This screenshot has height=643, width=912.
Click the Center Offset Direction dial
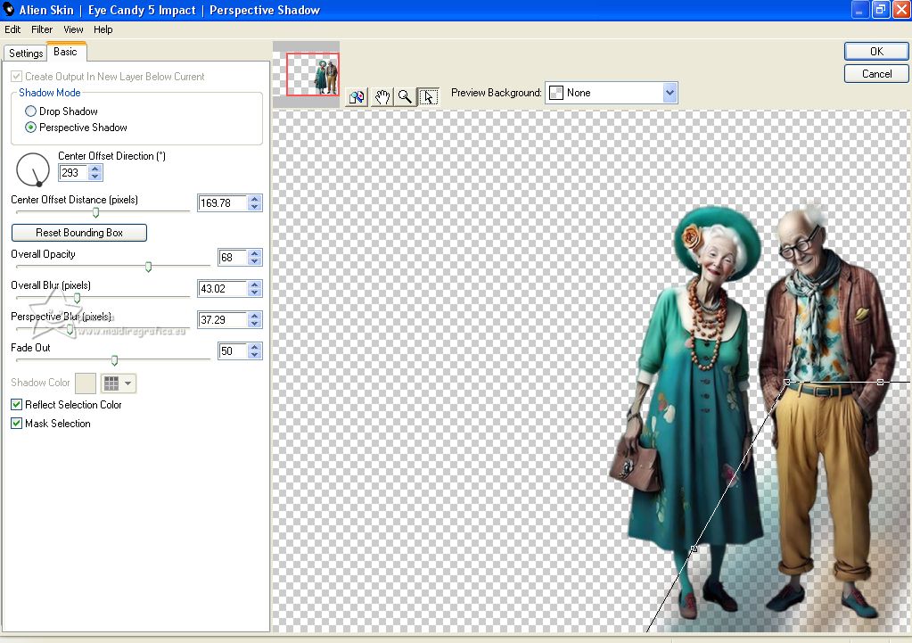point(33,169)
